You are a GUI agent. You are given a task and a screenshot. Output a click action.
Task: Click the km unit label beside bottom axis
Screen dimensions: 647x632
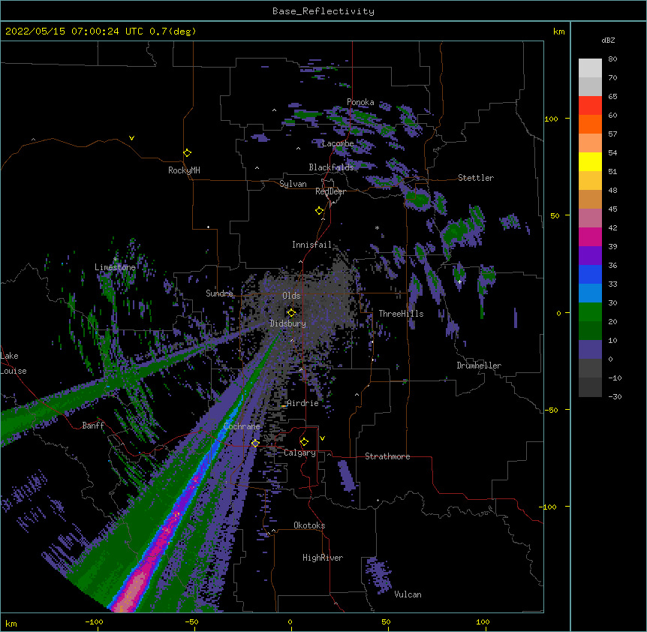pos(11,623)
